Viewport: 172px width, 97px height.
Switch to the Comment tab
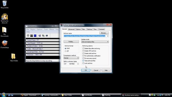(x=101, y=29)
